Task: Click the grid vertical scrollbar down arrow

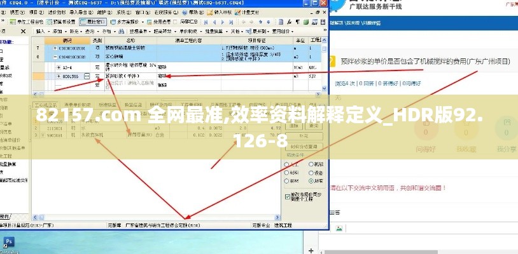Action: [x=325, y=88]
